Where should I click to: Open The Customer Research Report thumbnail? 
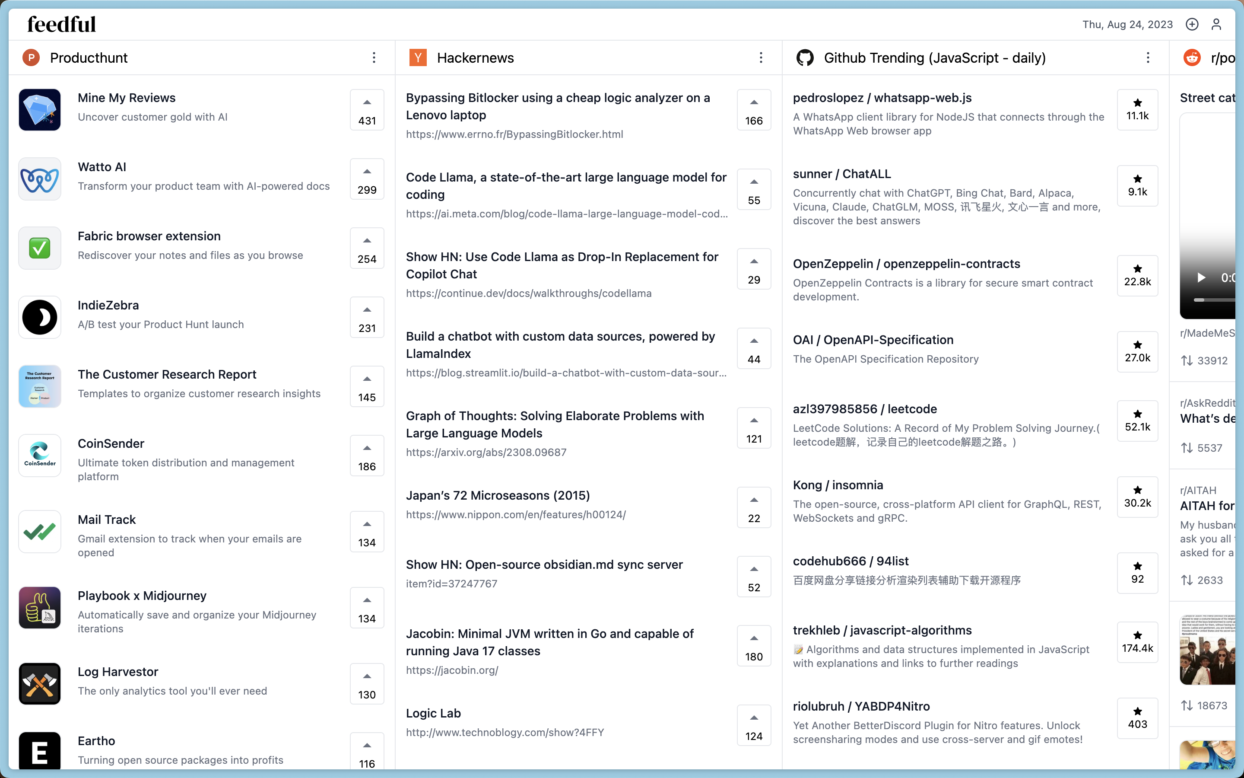[40, 386]
